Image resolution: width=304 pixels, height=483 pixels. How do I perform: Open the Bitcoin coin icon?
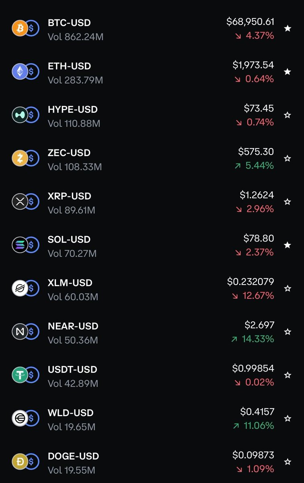[x=20, y=29]
